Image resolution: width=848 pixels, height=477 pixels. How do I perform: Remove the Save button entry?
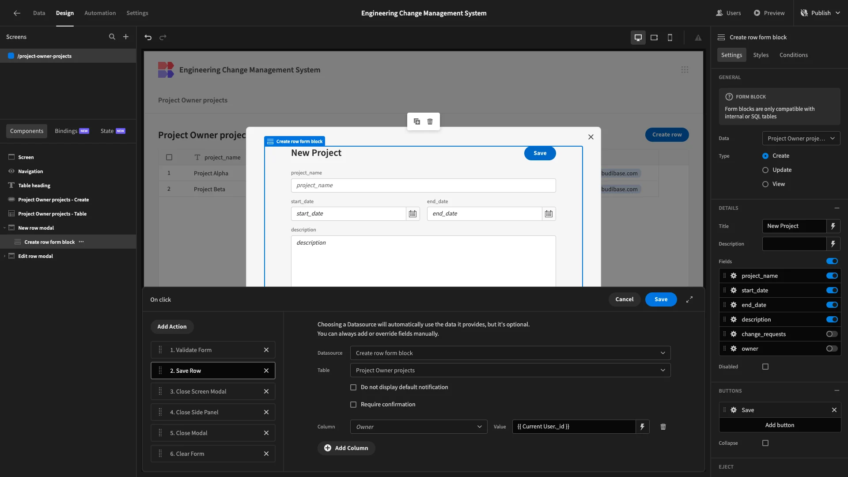[x=834, y=410]
